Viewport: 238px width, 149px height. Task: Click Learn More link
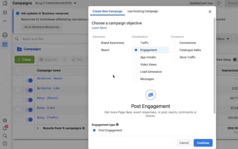pos(99,28)
